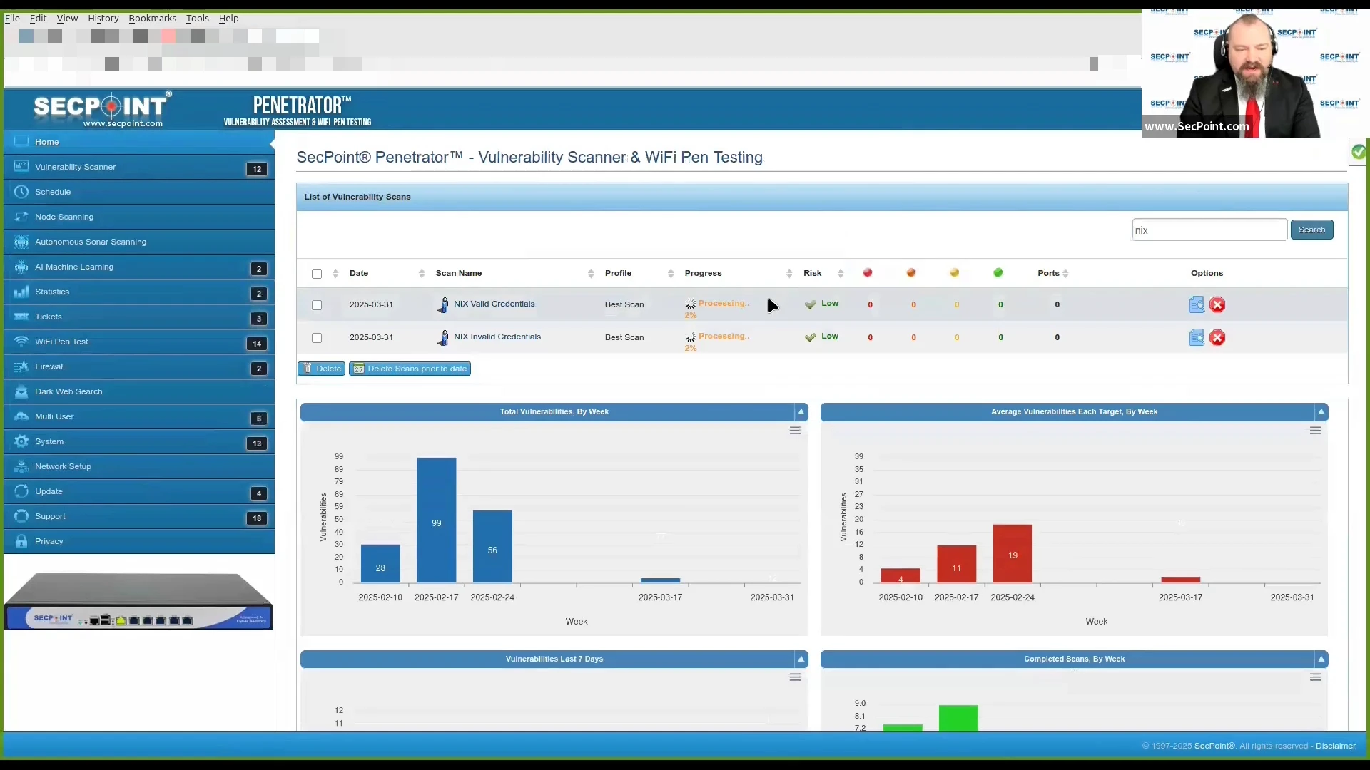The width and height of the screenshot is (1370, 770).
Task: Sort by green info column dot
Action: 998,273
